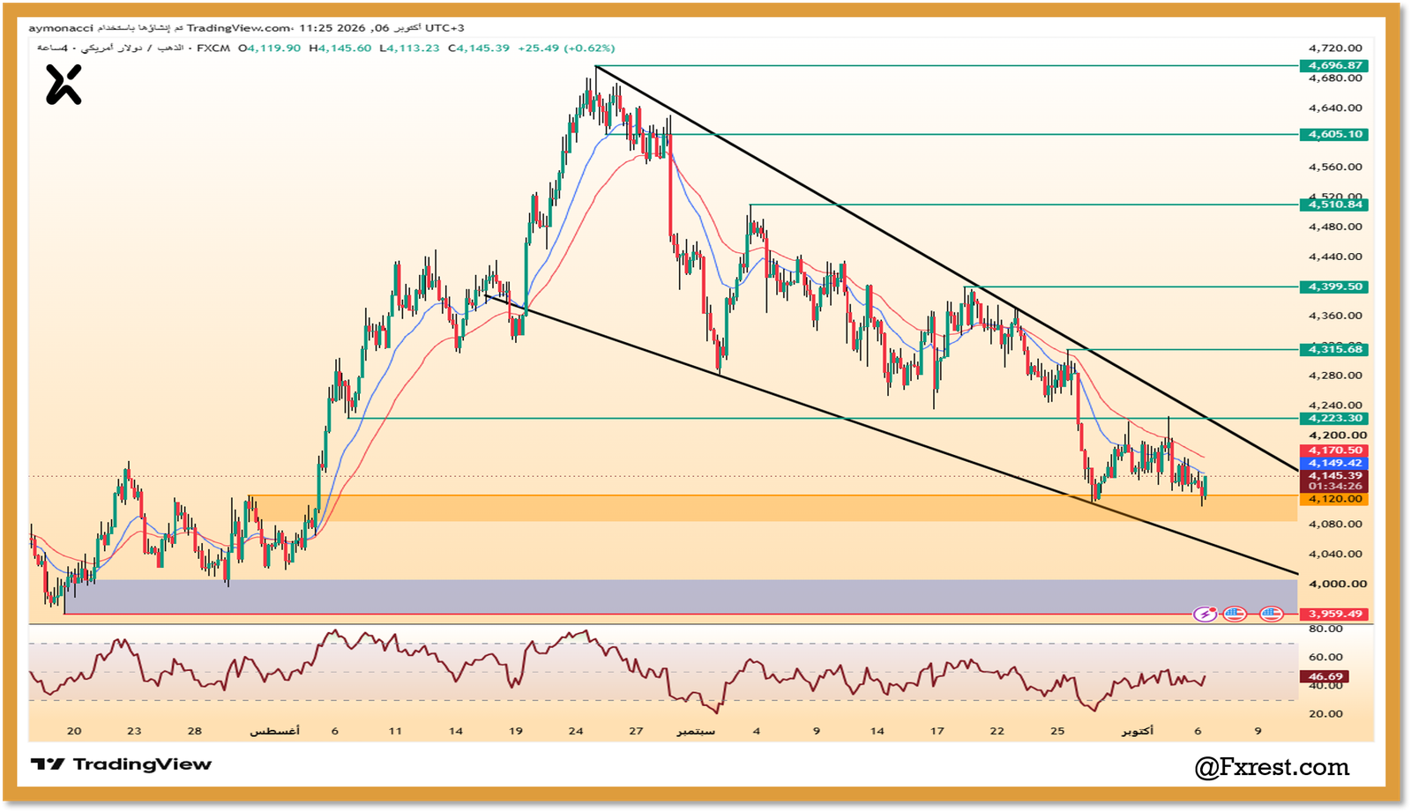Click the high value H4,145.60
This screenshot has height=812, width=1411.
coord(340,48)
